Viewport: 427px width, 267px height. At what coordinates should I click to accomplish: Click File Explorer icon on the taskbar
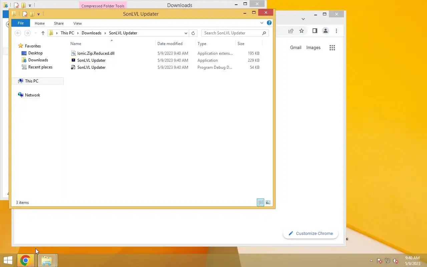tap(46, 260)
